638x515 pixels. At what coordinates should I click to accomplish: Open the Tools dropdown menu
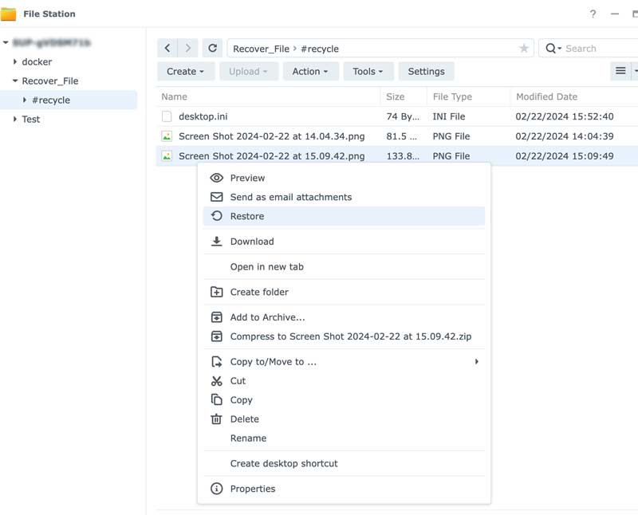pos(368,71)
